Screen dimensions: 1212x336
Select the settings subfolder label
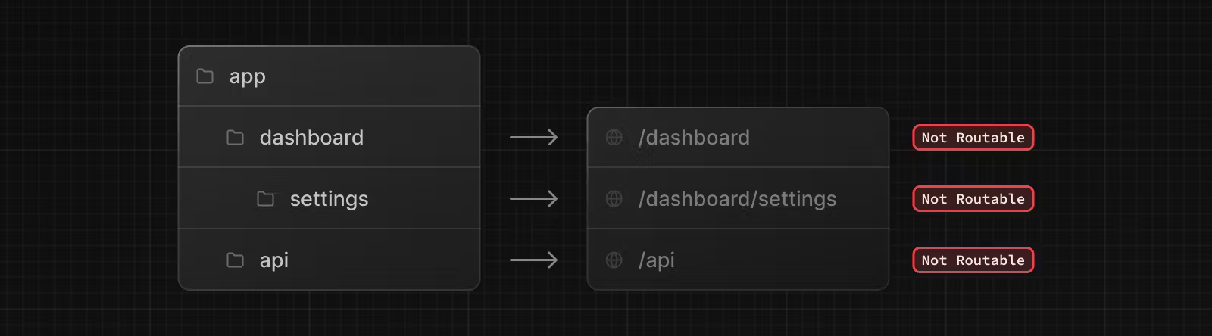pos(329,199)
